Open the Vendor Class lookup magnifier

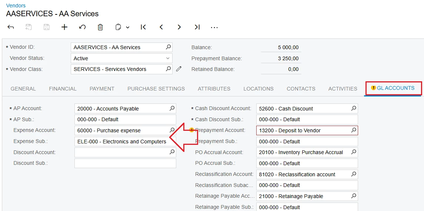pos(168,69)
